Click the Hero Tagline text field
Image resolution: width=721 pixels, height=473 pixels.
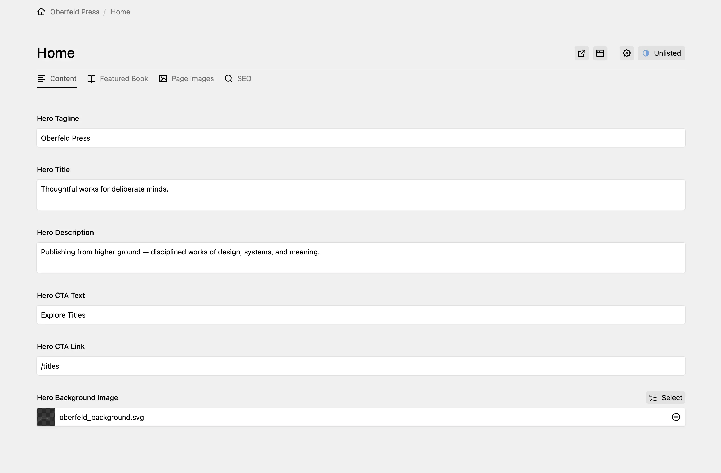tap(360, 138)
